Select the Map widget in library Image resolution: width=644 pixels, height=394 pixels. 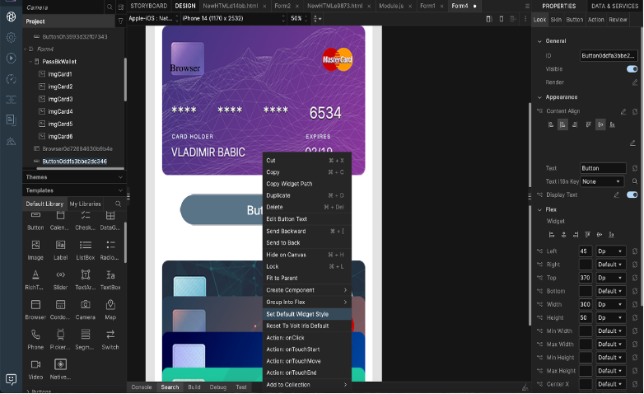click(110, 310)
